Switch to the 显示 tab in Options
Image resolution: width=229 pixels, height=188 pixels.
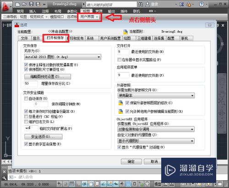coord(37,38)
